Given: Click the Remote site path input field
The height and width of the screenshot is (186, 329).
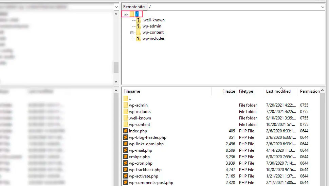Looking at the screenshot, I should (x=234, y=7).
